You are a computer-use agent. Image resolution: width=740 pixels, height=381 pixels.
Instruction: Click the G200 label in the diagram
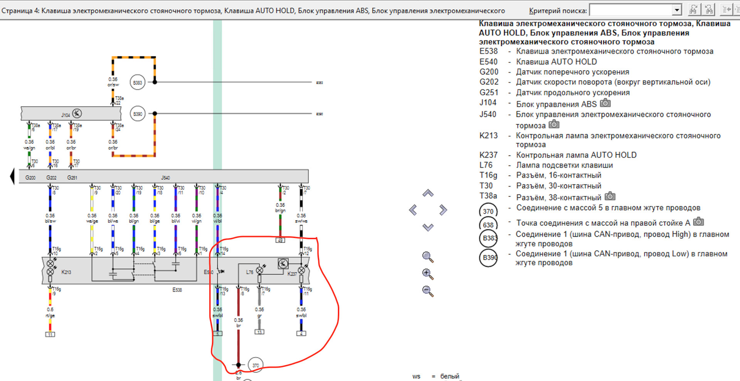(30, 178)
